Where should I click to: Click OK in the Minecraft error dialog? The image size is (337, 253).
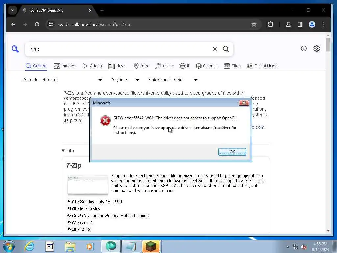click(232, 152)
